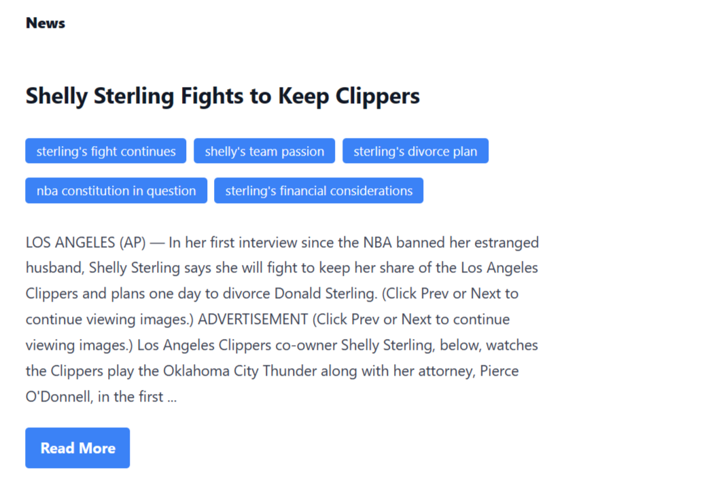This screenshot has height=485, width=727.
Task: Click the trailing ellipsis ending the excerpt
Action: click(x=171, y=397)
